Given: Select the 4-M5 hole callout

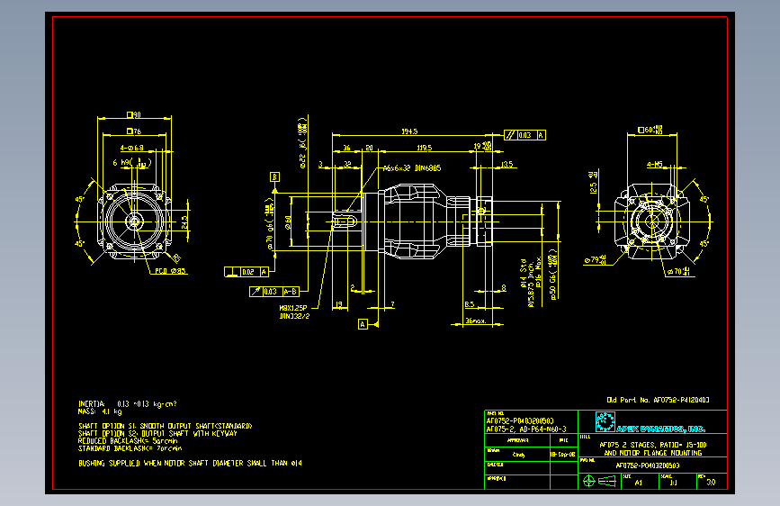Looking at the screenshot, I should coord(655,165).
